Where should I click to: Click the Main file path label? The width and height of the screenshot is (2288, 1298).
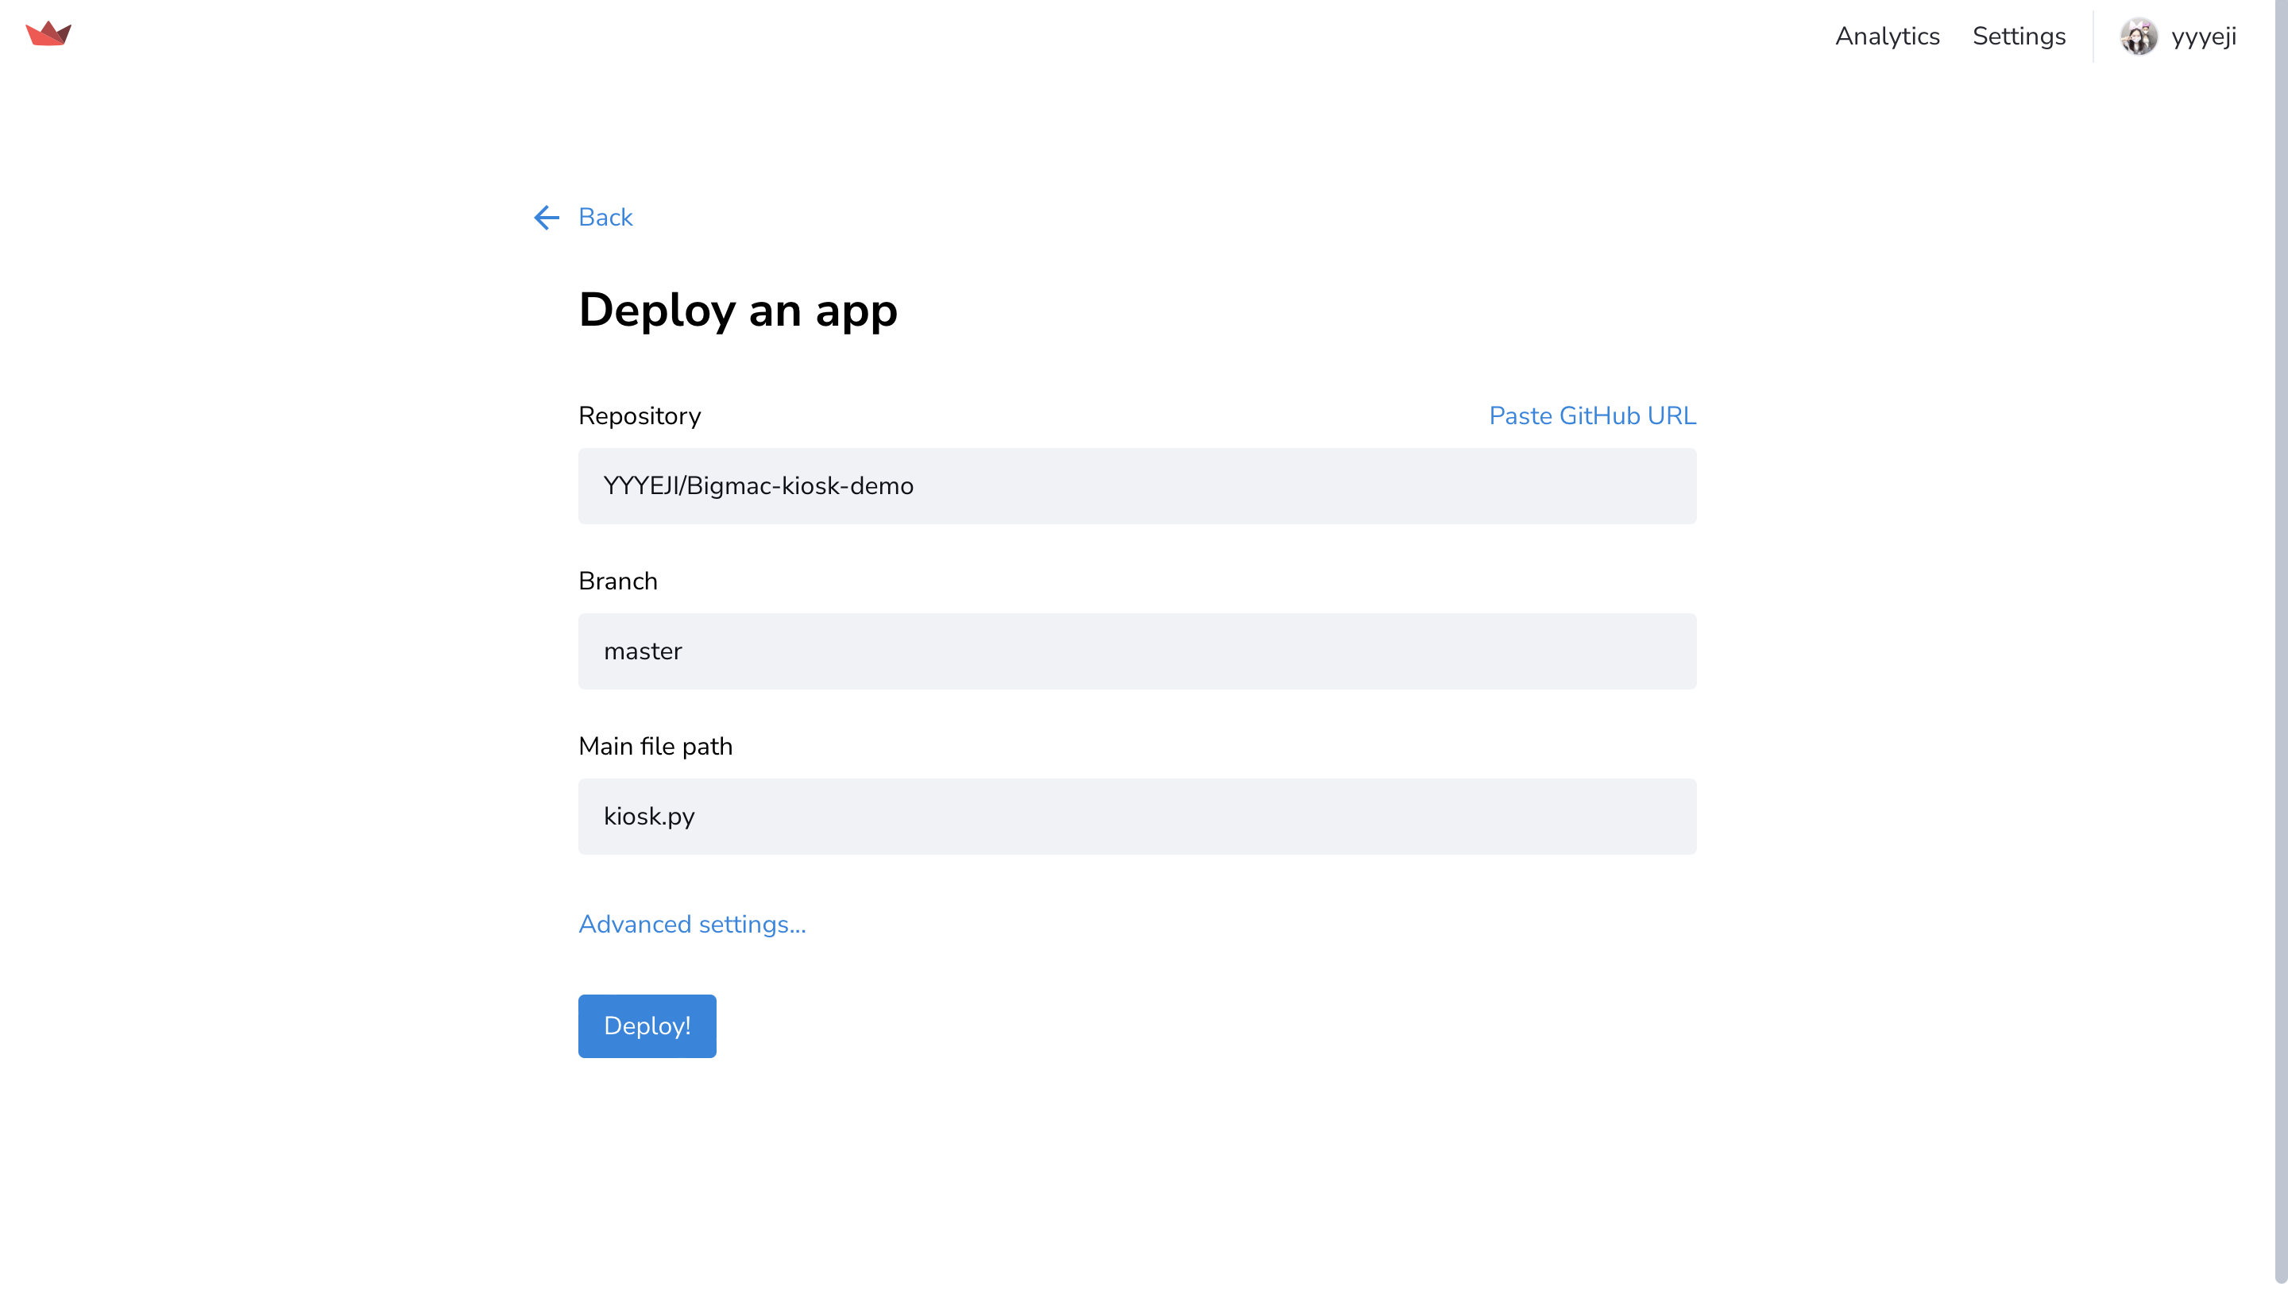(x=655, y=746)
